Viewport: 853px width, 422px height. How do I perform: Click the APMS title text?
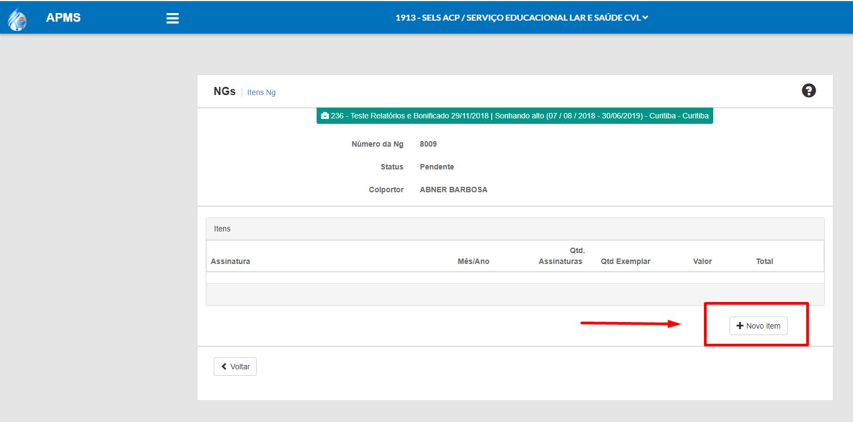(x=63, y=17)
